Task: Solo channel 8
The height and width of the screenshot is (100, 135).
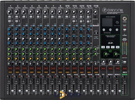Action: [x=60, y=72]
